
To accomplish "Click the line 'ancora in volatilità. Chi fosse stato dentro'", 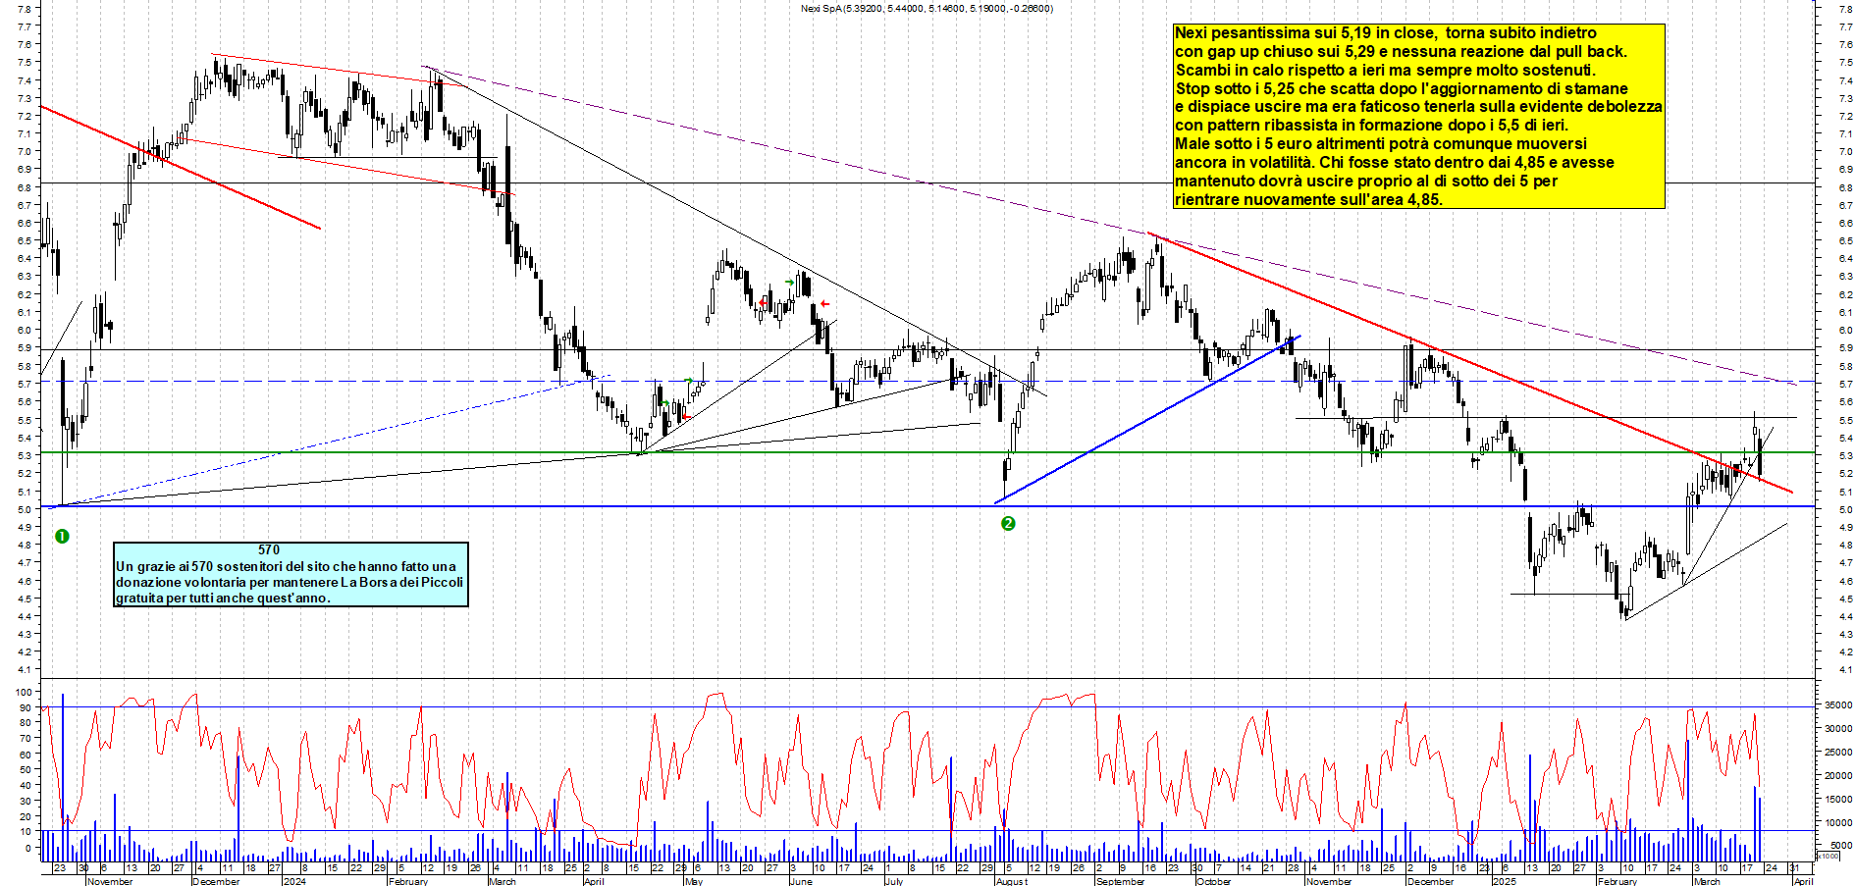I will (x=1395, y=162).
